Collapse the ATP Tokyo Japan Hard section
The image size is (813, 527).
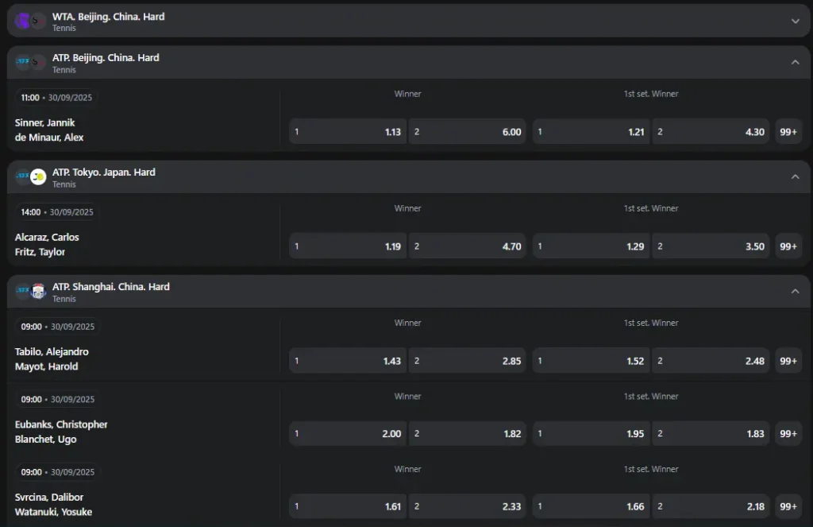click(795, 176)
